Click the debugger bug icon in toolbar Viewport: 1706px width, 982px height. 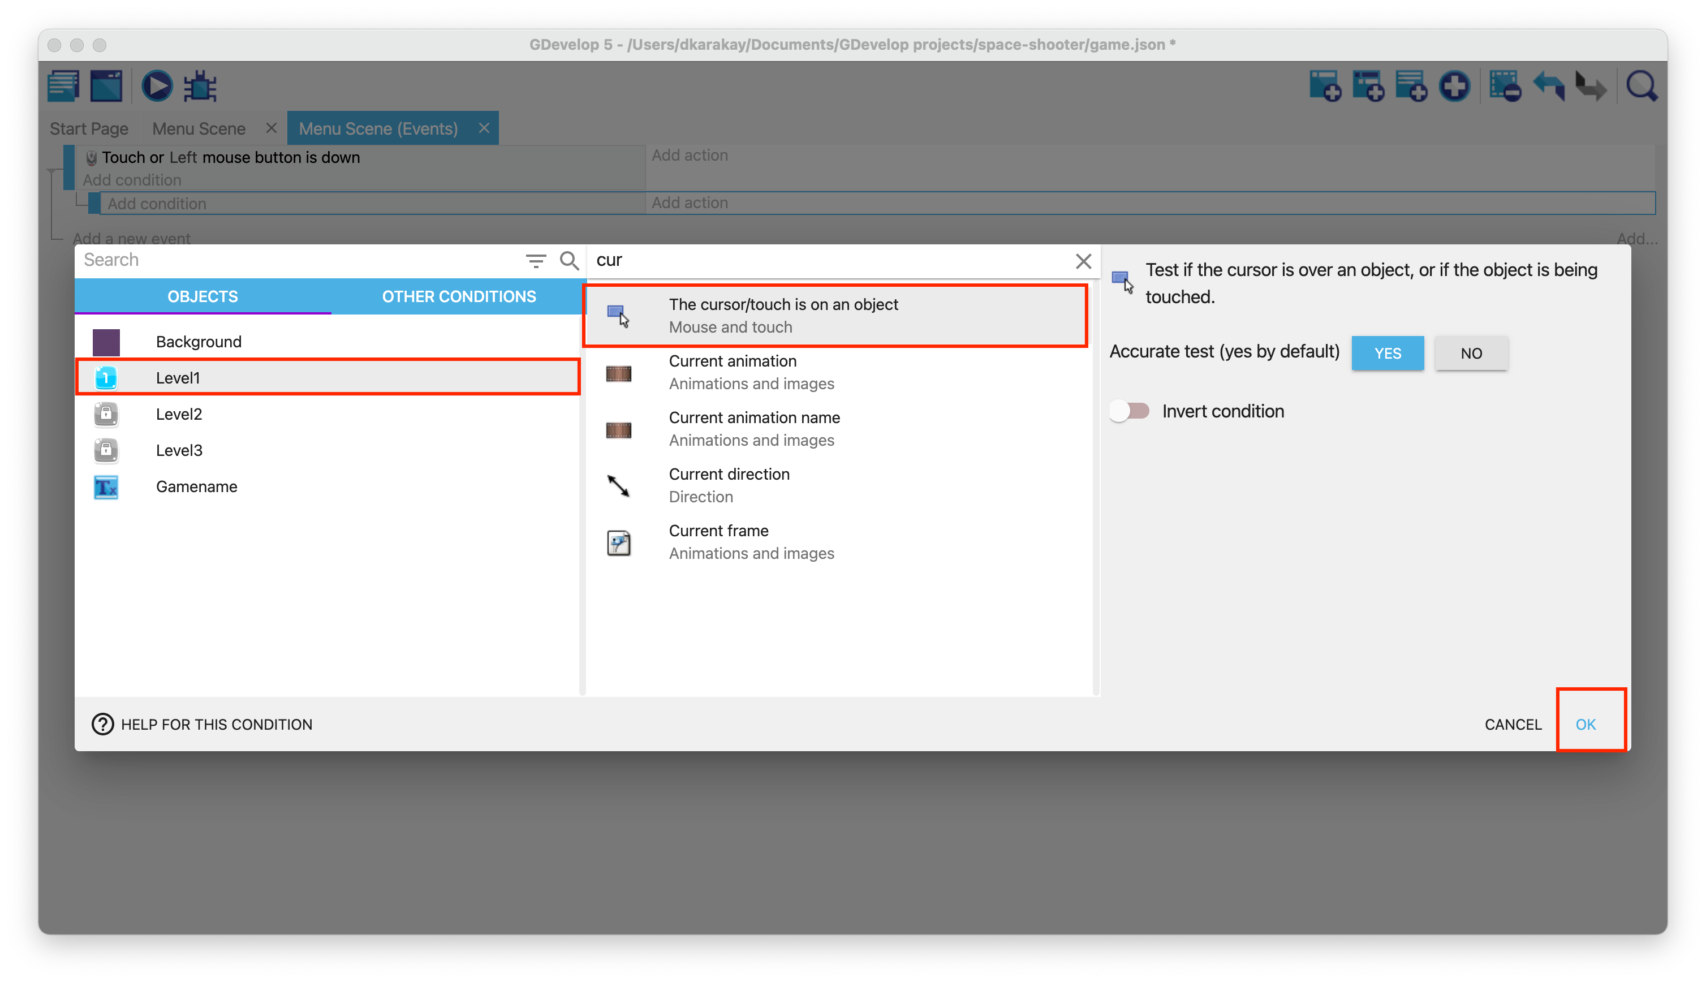pyautogui.click(x=200, y=87)
